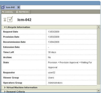The width and height of the screenshot is (101, 93).
Task: Click Provision Approval in State value
Action: [69, 63]
